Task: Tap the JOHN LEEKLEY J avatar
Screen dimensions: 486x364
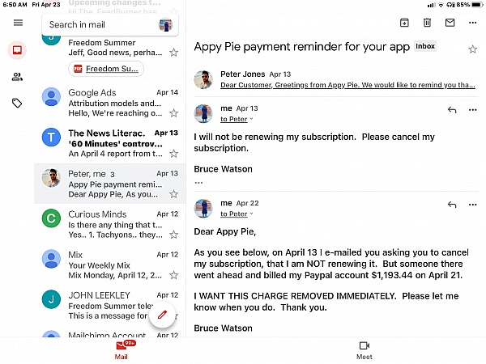Action: (x=51, y=299)
